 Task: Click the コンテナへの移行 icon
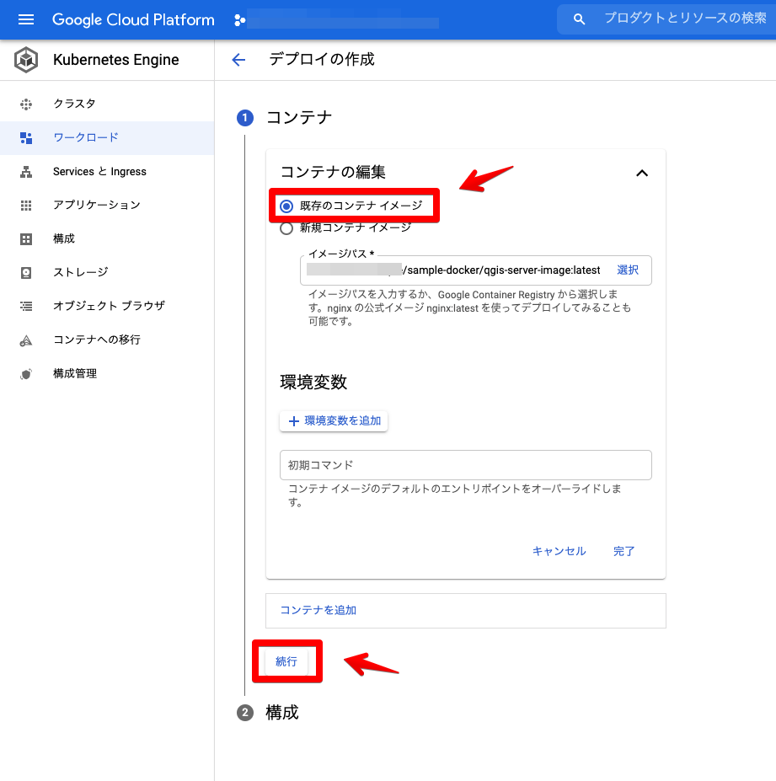26,340
